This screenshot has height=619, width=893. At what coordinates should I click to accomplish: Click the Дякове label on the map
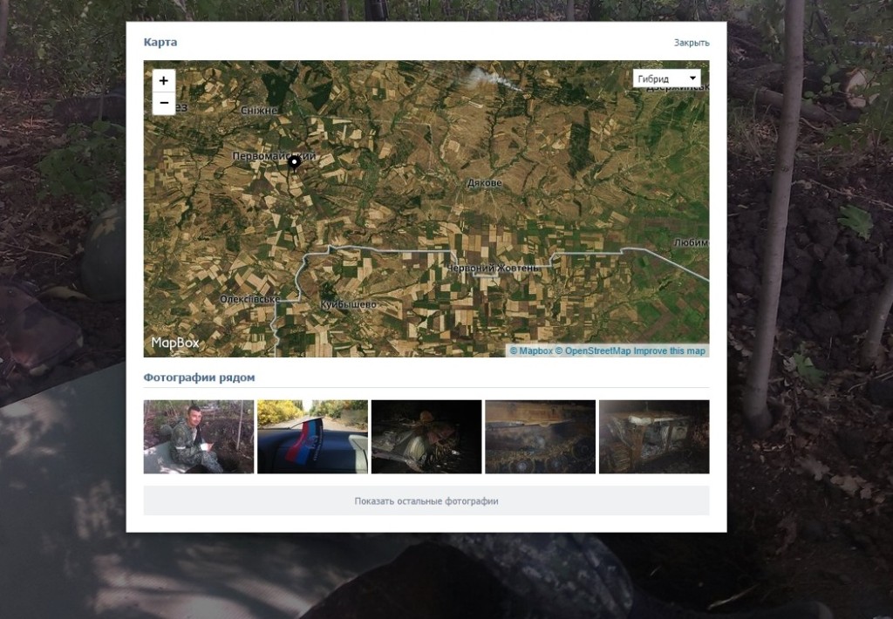pos(484,183)
